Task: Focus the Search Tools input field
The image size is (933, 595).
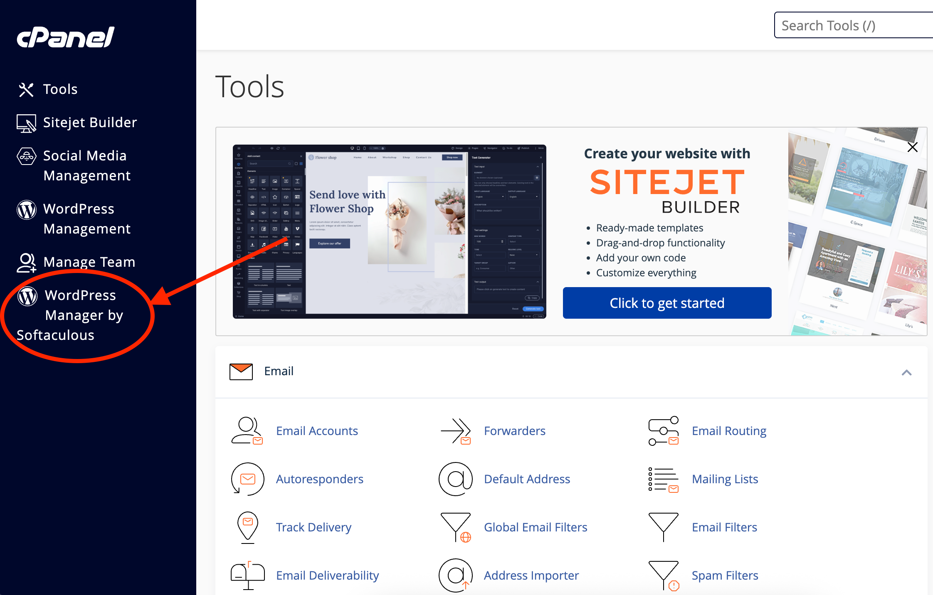Action: coord(854,25)
